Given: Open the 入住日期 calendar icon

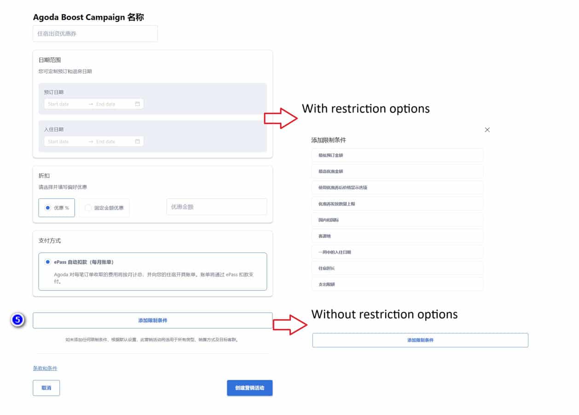Looking at the screenshot, I should pos(137,141).
